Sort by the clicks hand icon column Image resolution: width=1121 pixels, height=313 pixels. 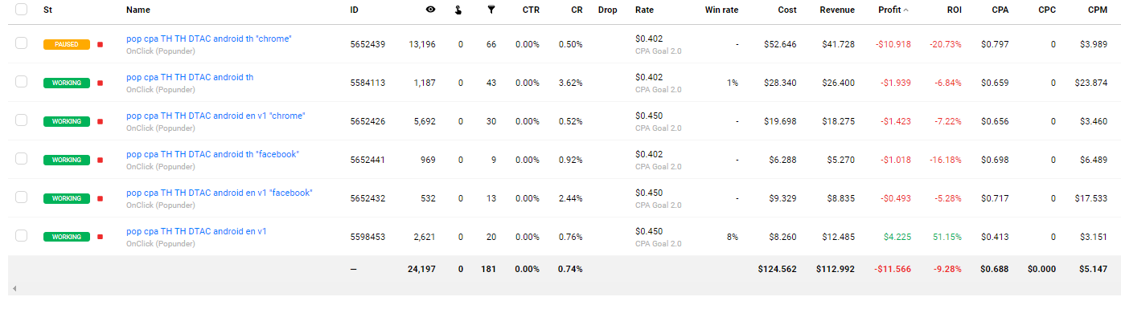(460, 10)
